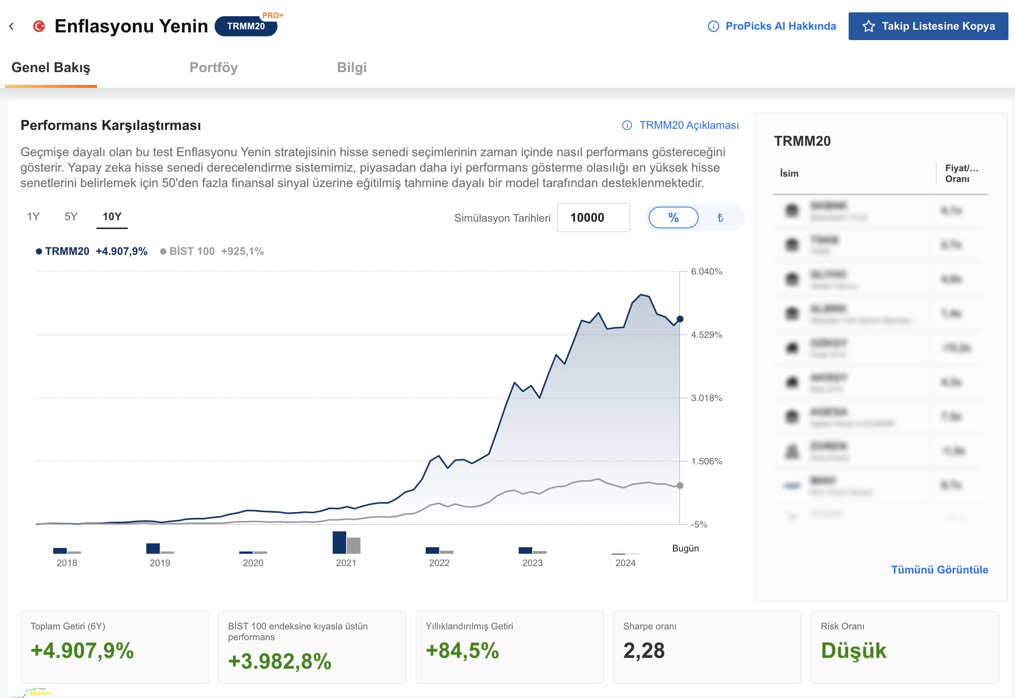The image size is (1015, 698).
Task: Click the 4.529% axis label
Action: pyautogui.click(x=706, y=335)
